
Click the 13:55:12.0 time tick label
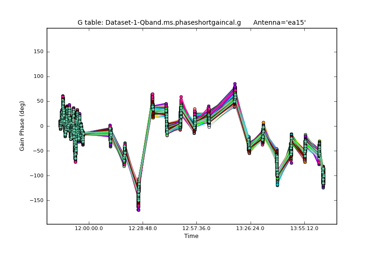pyautogui.click(x=304, y=229)
